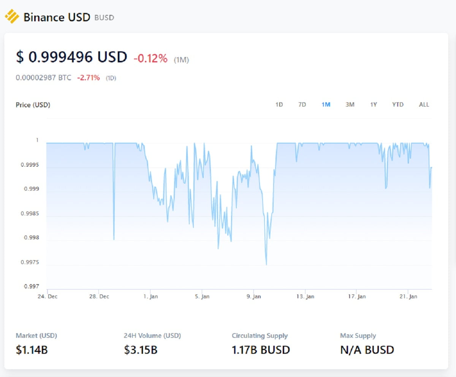This screenshot has height=377, width=456.
Task: Choose the 1Y chart range
Action: click(x=374, y=105)
